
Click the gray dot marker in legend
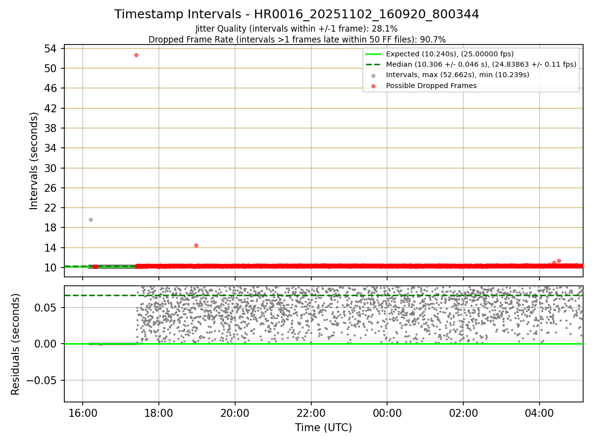tap(373, 75)
